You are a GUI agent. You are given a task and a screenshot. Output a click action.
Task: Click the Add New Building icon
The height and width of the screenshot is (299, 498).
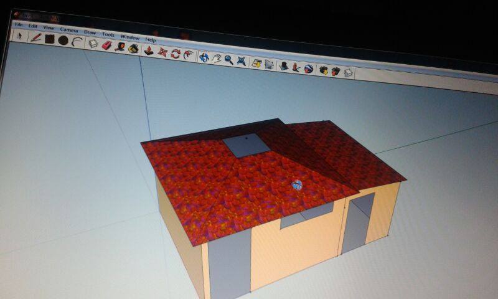[x=284, y=66]
